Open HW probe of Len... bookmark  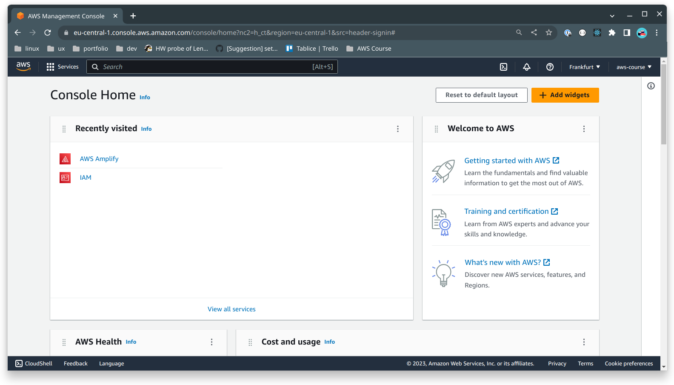pos(177,49)
